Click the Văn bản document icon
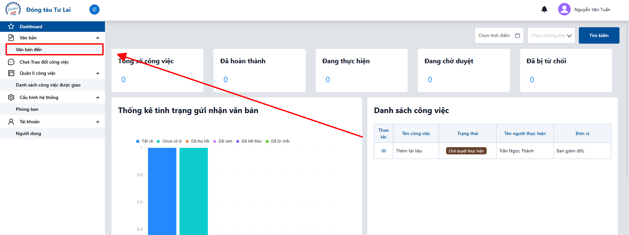The height and width of the screenshot is (235, 629). pos(11,38)
